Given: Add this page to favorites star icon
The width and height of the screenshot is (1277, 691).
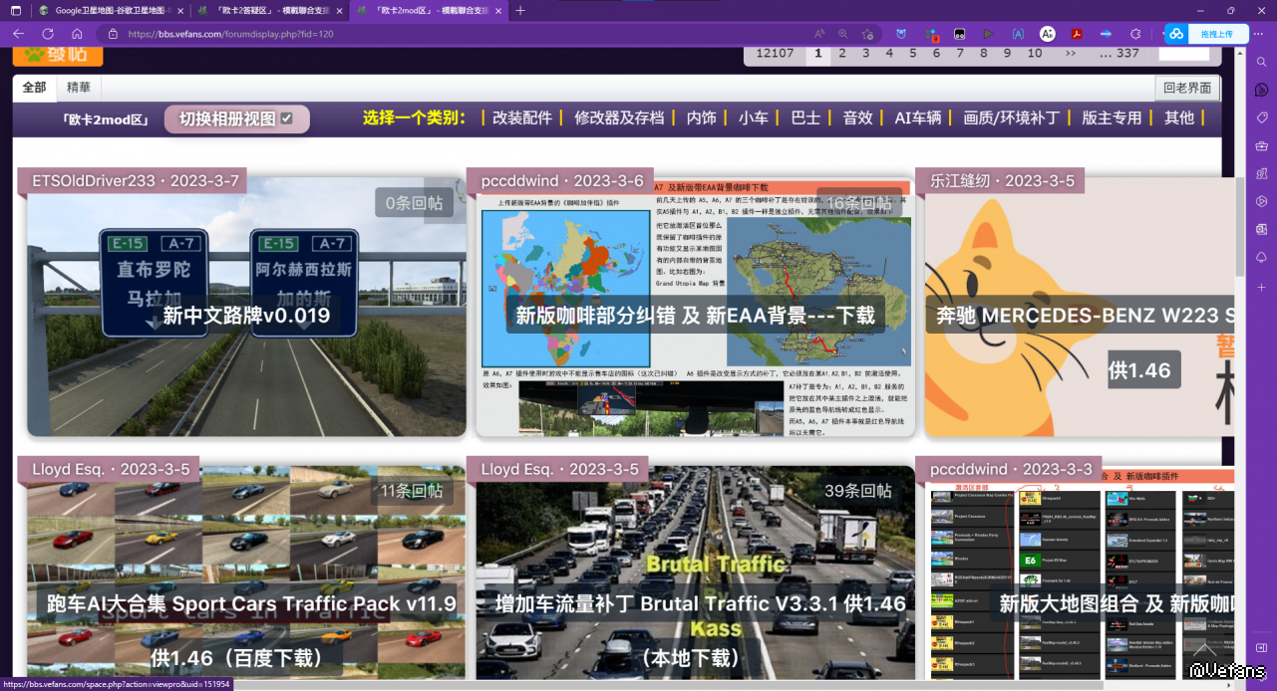Looking at the screenshot, I should click(868, 33).
